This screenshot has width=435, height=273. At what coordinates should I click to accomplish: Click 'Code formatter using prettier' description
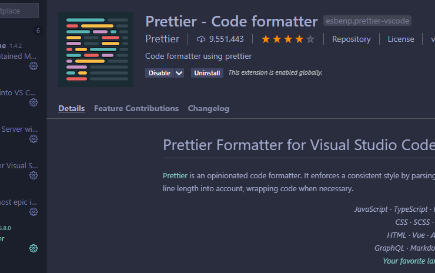(x=198, y=56)
